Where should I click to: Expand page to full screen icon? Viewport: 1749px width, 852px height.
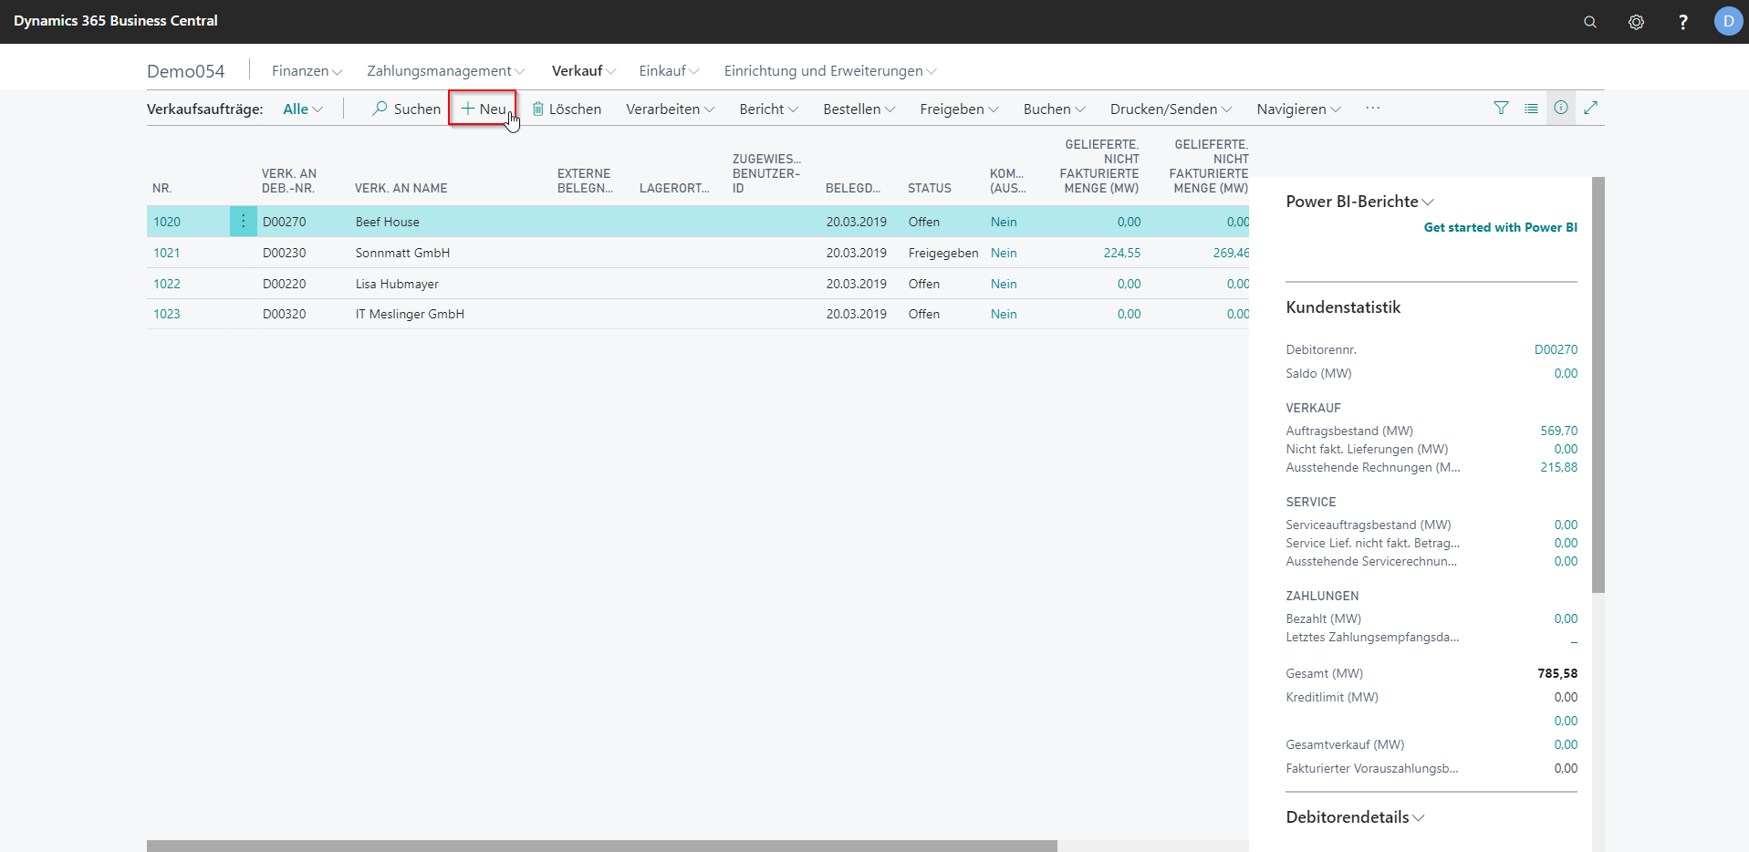(1590, 108)
